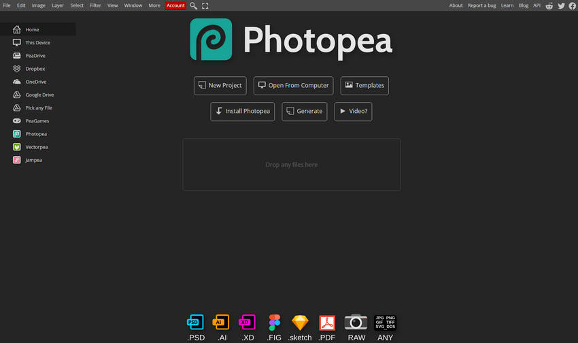Open the Blog link

[524, 5]
